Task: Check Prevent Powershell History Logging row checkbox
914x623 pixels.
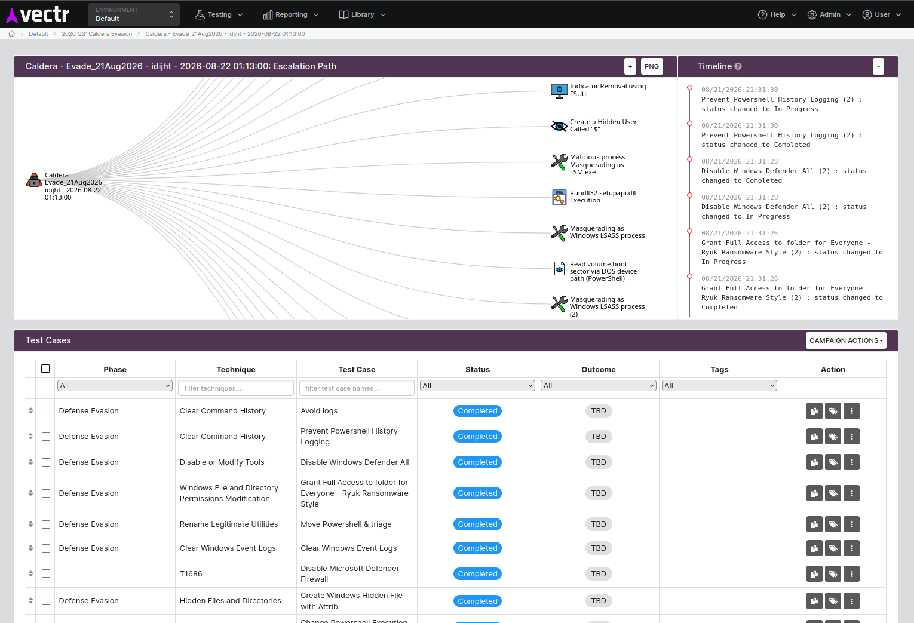Action: tap(46, 437)
